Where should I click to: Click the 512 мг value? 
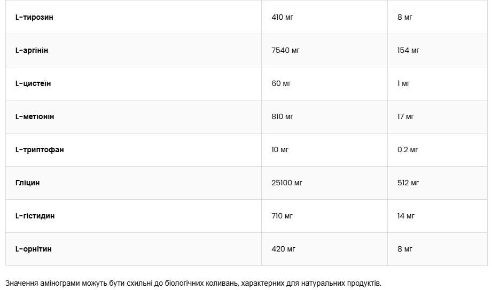[409, 183]
